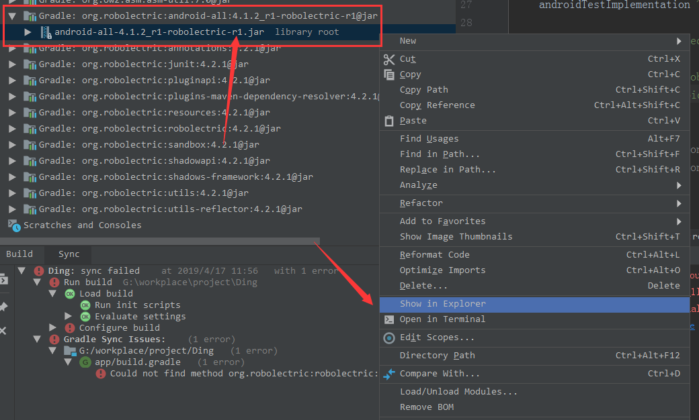Click the Edit Scopes circle icon
The height and width of the screenshot is (420, 699).
(389, 338)
